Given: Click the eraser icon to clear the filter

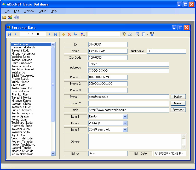Looking at the screenshot, I should point(130,34).
